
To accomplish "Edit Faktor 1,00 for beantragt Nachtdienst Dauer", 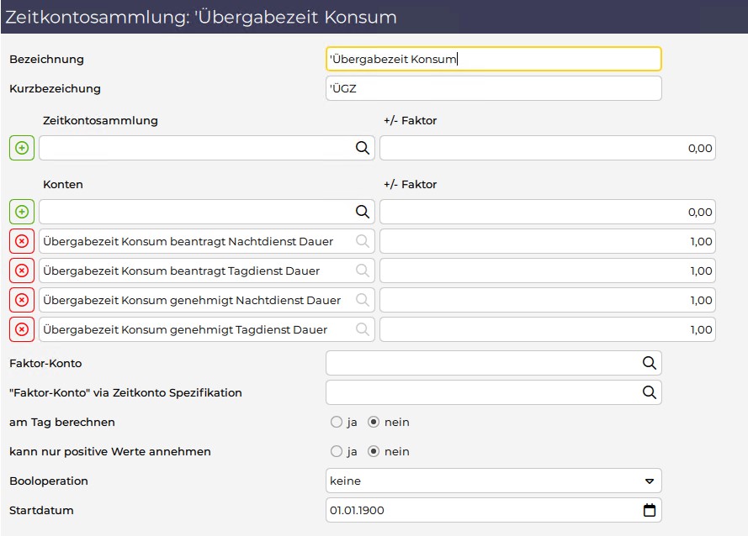I will [x=548, y=242].
